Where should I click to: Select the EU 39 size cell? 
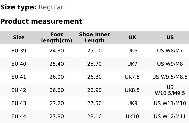point(19,51)
